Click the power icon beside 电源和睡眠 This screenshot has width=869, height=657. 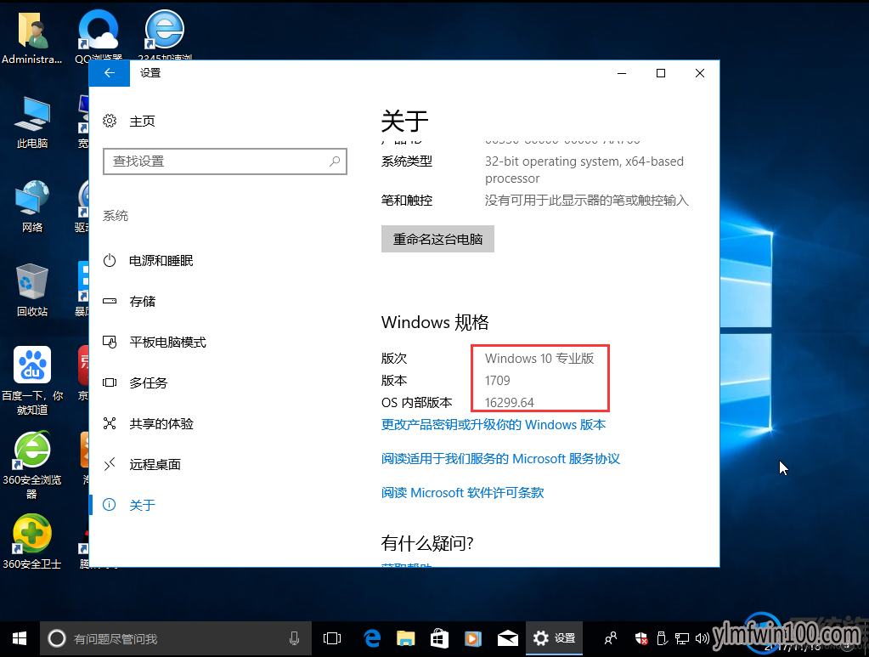click(x=110, y=261)
